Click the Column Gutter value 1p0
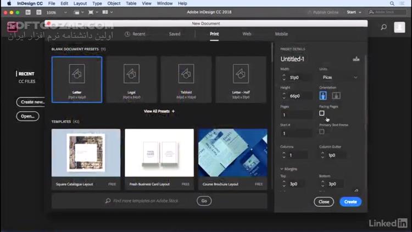 (x=336, y=155)
